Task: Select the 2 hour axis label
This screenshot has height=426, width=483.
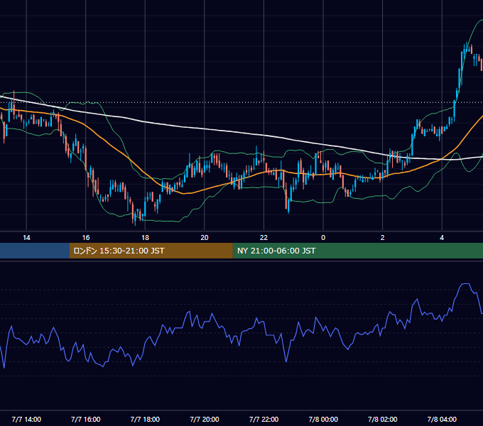Action: 383,238
